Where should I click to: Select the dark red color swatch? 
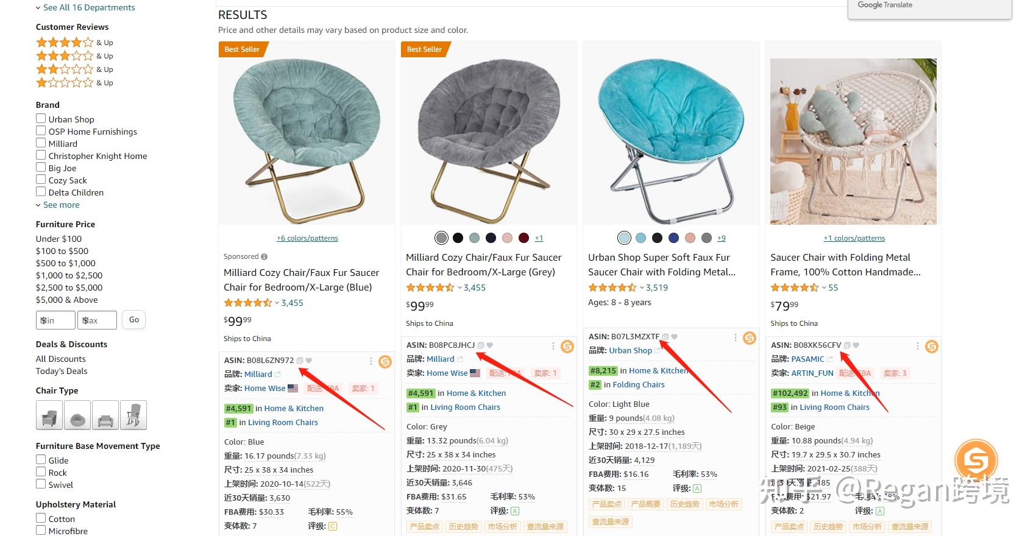[x=523, y=238]
